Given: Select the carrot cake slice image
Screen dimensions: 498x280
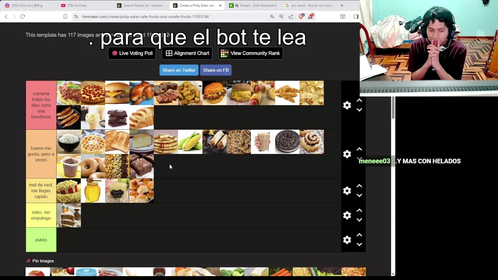Looking at the screenshot, I should (x=68, y=215).
